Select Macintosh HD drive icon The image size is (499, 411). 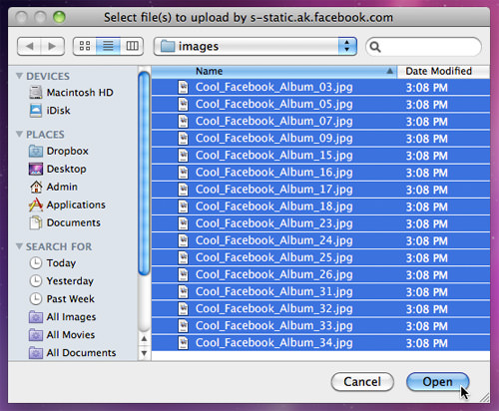(36, 92)
